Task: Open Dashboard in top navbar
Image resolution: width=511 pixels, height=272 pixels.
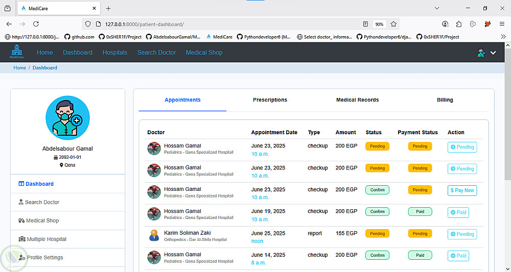Action: coord(78,53)
